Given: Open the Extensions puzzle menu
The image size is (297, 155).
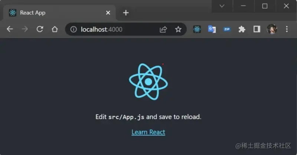Looking at the screenshot, I should (x=242, y=29).
